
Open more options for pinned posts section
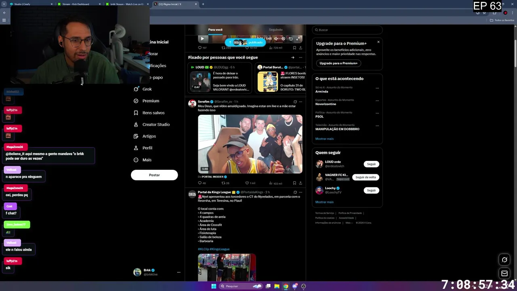pos(301,57)
